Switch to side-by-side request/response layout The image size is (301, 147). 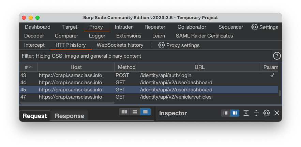124,112
